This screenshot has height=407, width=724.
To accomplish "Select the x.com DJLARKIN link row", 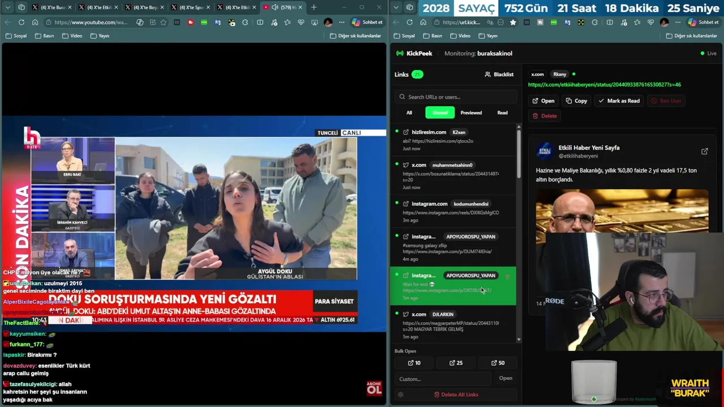I will click(x=453, y=325).
